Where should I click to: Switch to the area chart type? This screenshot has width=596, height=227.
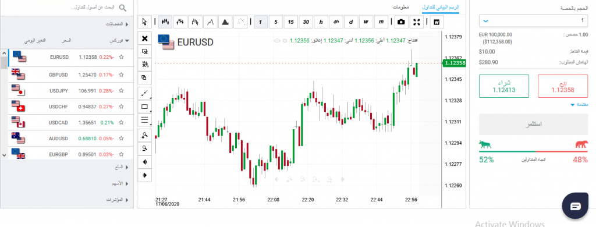(225, 22)
